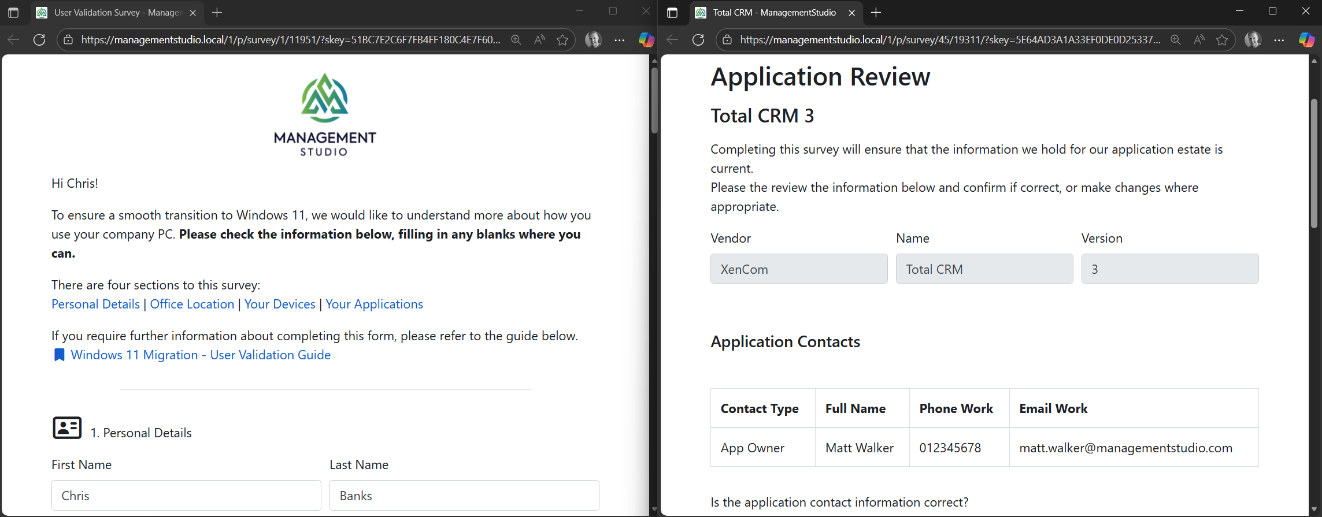The image size is (1322, 517).
Task: Click address bar URL in left window
Action: pyautogui.click(x=290, y=40)
